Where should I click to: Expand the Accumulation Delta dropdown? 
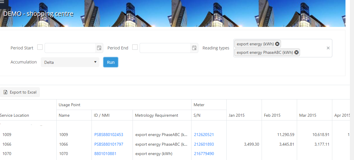[x=70, y=62]
